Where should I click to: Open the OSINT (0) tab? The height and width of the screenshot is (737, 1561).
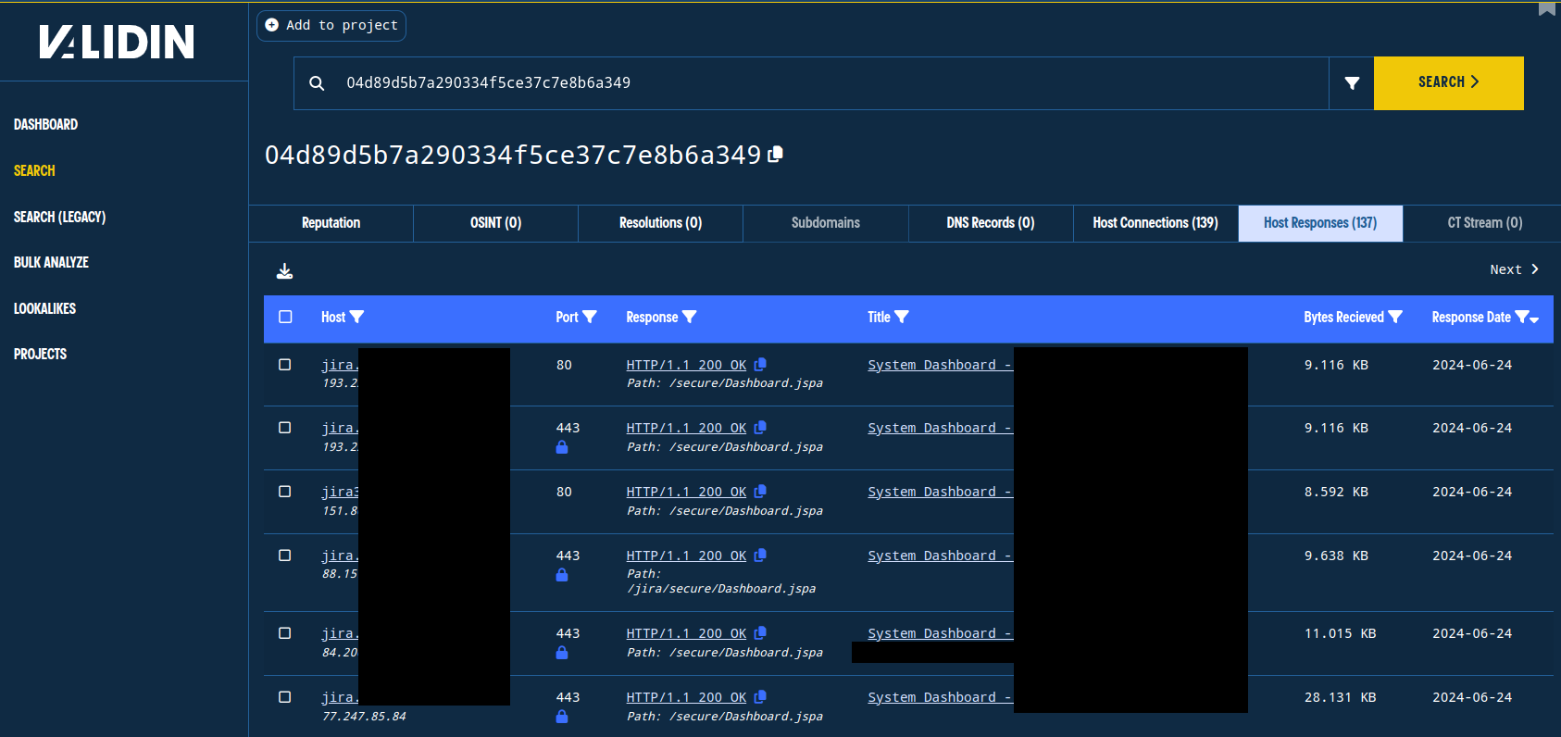(x=496, y=223)
